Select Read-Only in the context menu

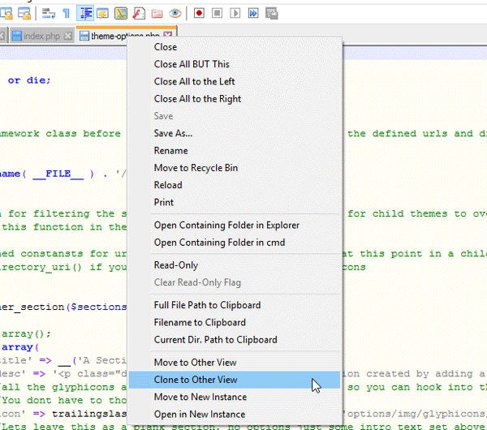(176, 265)
